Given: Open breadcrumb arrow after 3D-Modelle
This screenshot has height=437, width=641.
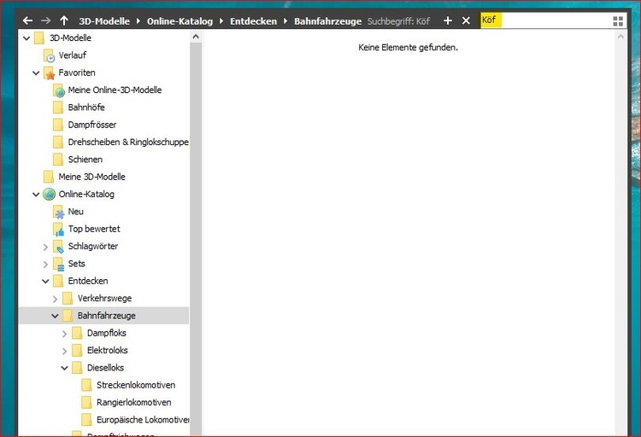Looking at the screenshot, I should pyautogui.click(x=138, y=20).
